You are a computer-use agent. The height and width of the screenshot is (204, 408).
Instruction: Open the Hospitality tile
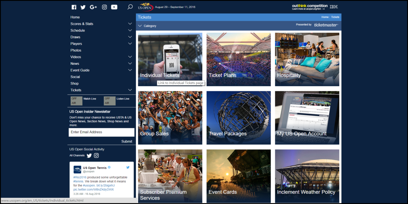307,59
